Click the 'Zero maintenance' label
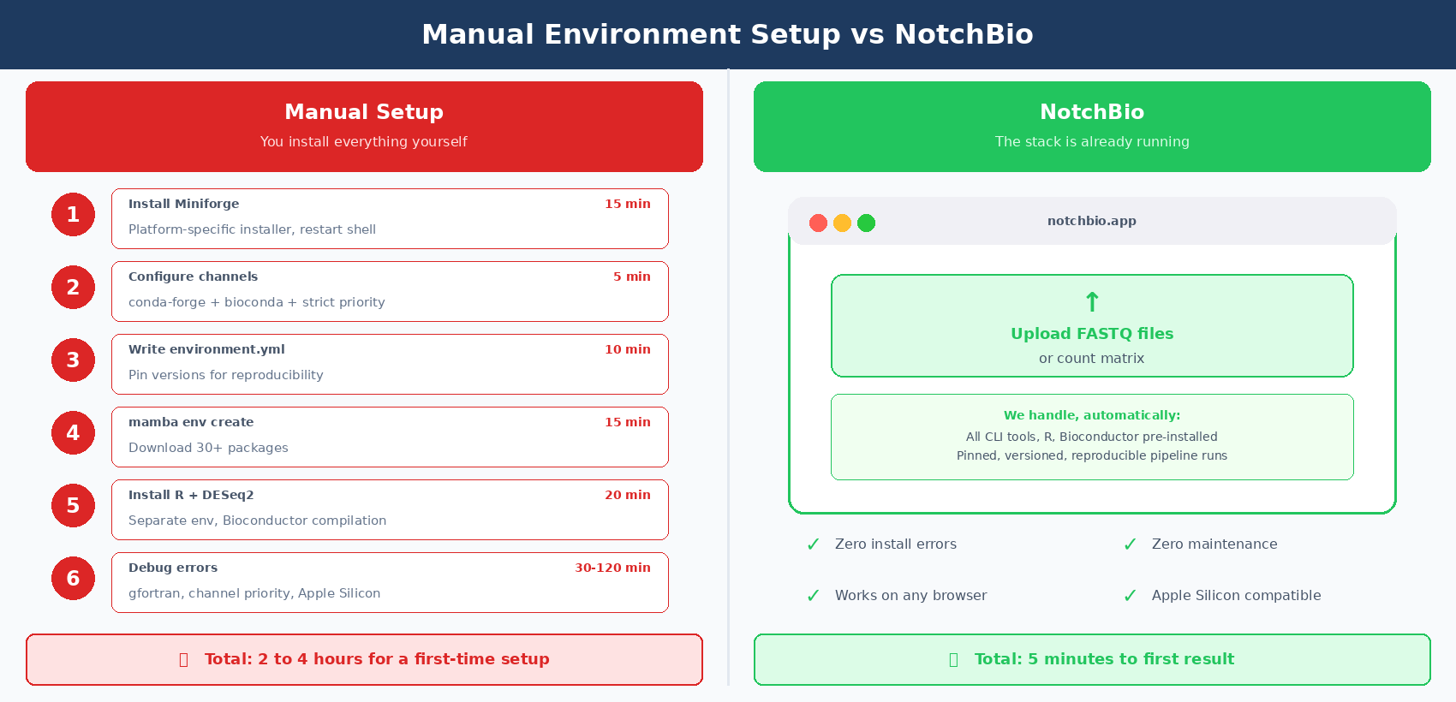The width and height of the screenshot is (1456, 702). [x=1214, y=544]
